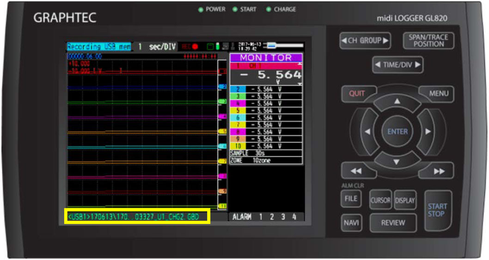The image size is (489, 260).
Task: Toggle the CURSOR key
Action: pos(380,200)
